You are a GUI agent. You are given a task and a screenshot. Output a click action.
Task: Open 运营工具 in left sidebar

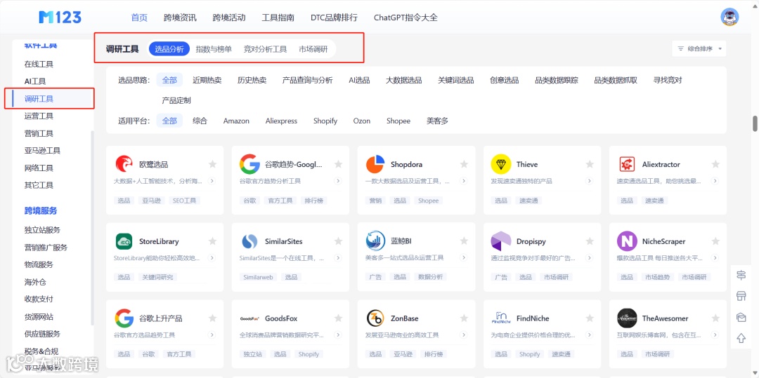click(39, 116)
